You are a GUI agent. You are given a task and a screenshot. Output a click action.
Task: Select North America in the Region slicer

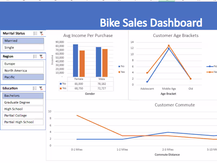[x=23, y=70]
